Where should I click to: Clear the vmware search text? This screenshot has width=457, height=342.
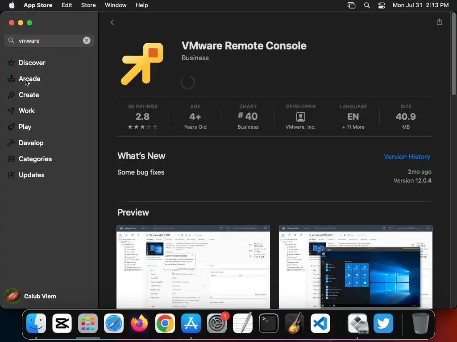87,41
